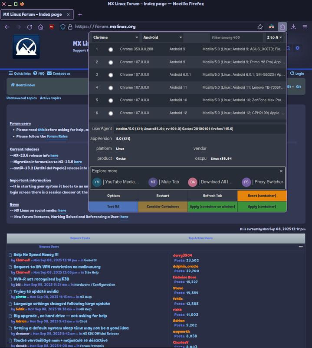Viewport: 312px width, 348px height.
Task: Open Download All Images DA badge
Action: pyautogui.click(x=192, y=182)
